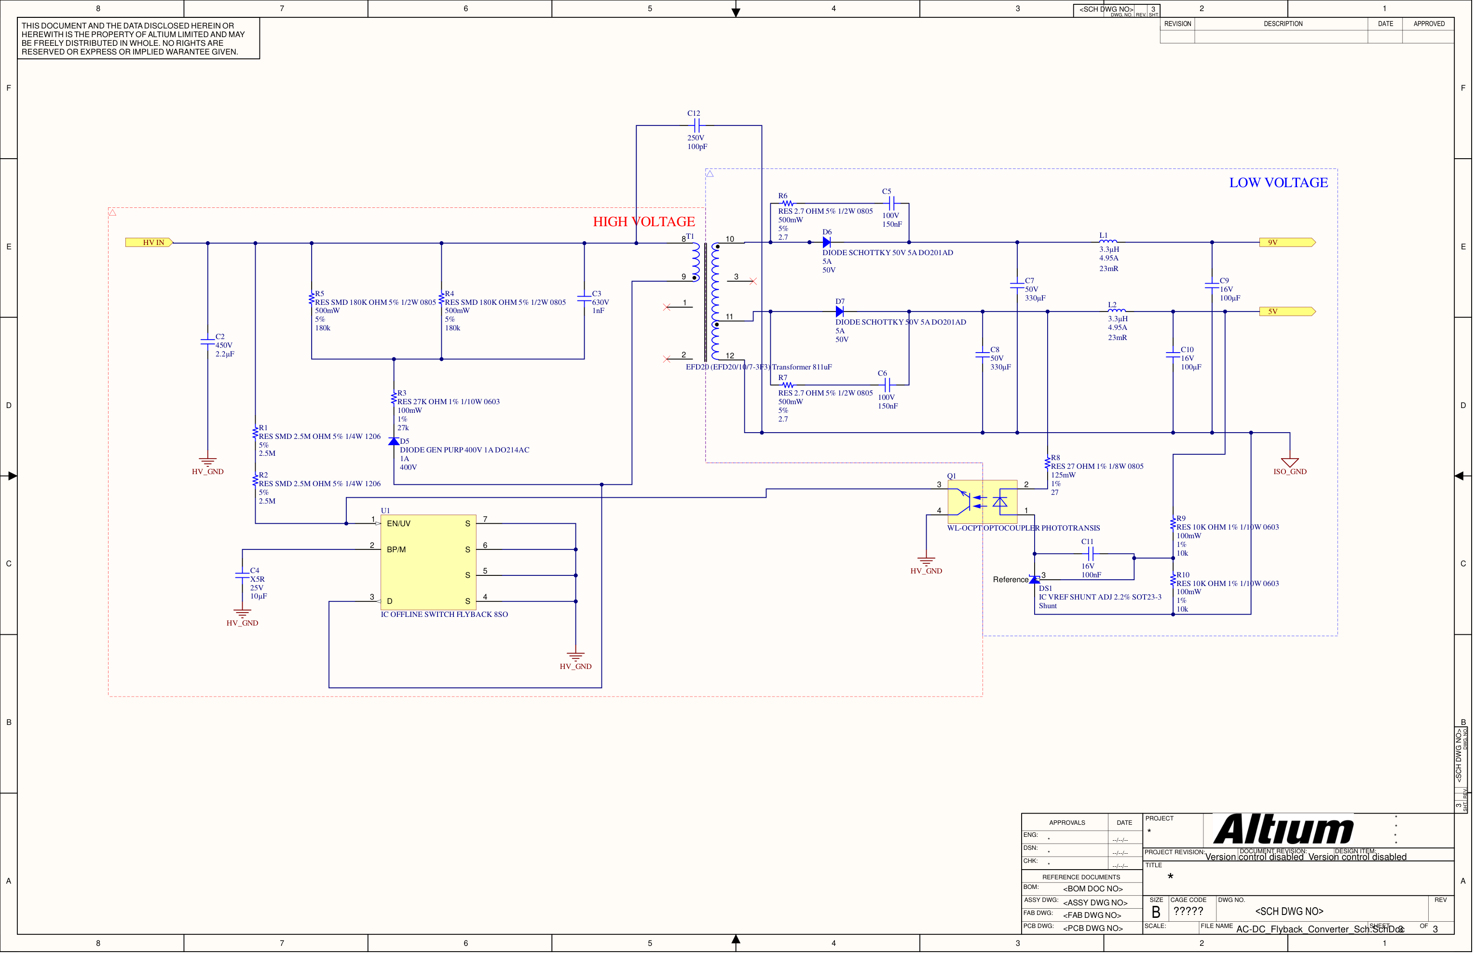
Task: Select diode D5 symbol
Action: 394,441
